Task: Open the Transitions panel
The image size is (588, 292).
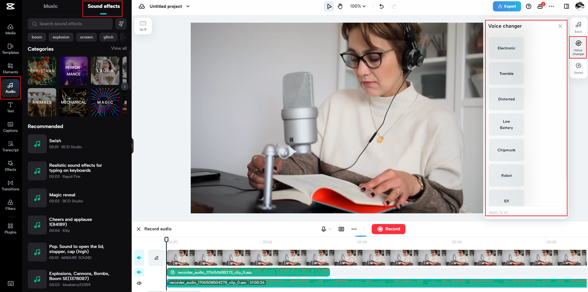Action: point(10,185)
